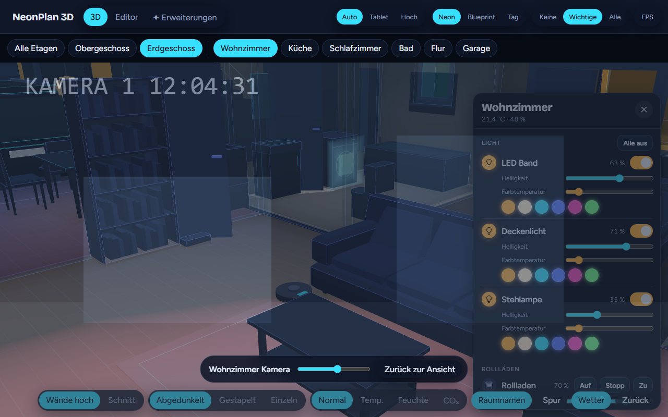Toggle the Wetter overlay
The width and height of the screenshot is (668, 417).
pos(591,400)
